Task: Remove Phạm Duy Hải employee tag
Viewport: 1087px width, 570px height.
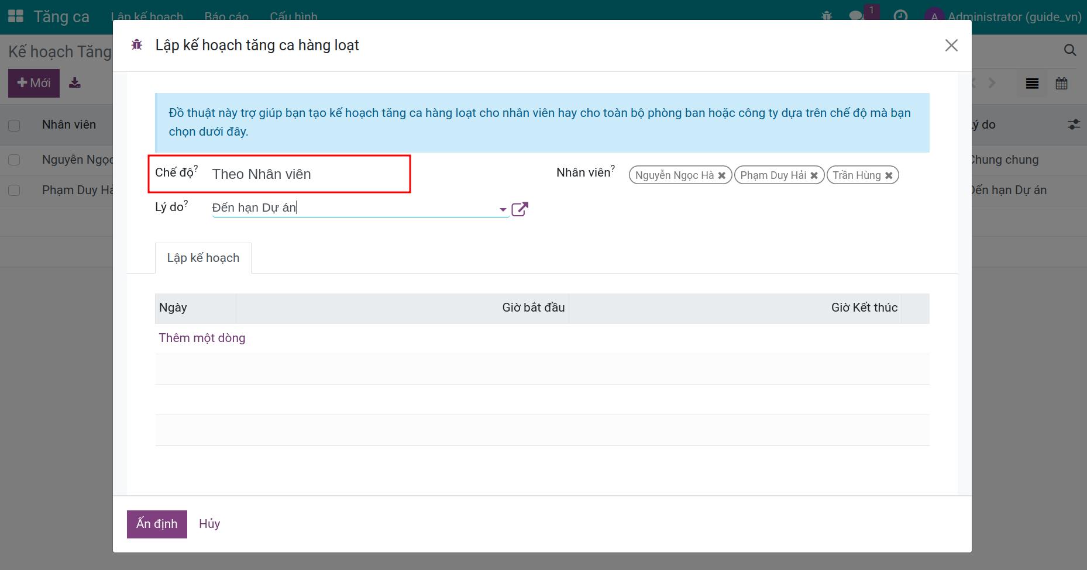Action: pos(814,175)
